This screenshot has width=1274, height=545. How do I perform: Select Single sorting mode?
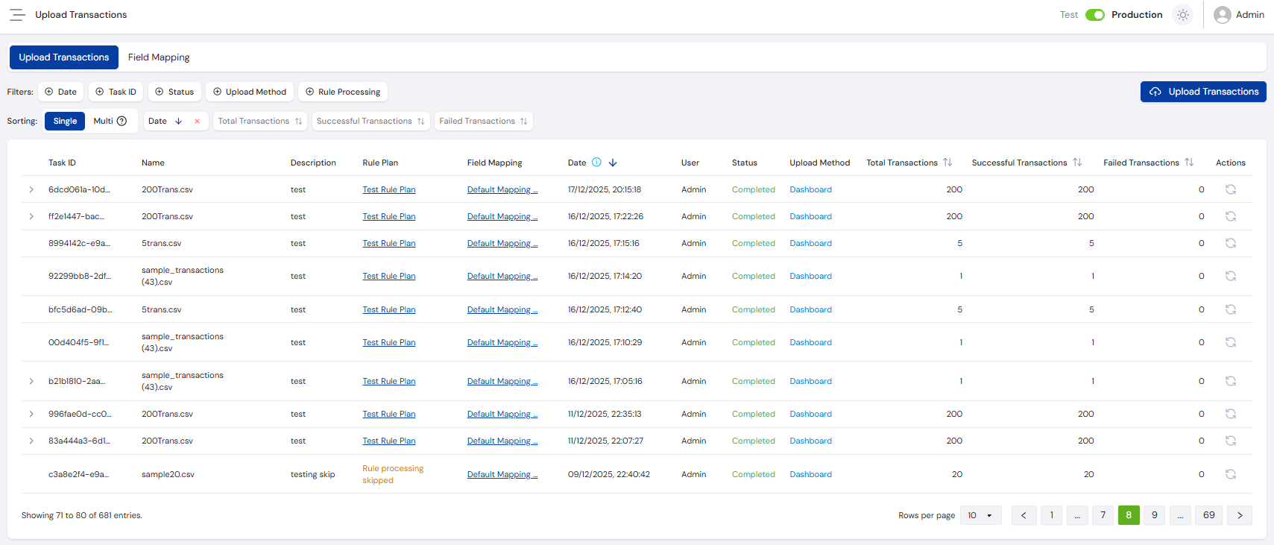click(65, 121)
